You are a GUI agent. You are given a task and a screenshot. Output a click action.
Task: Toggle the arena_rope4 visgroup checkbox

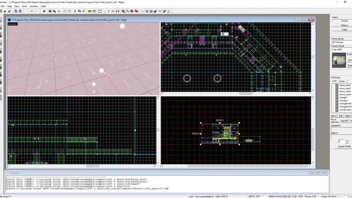click(337, 95)
